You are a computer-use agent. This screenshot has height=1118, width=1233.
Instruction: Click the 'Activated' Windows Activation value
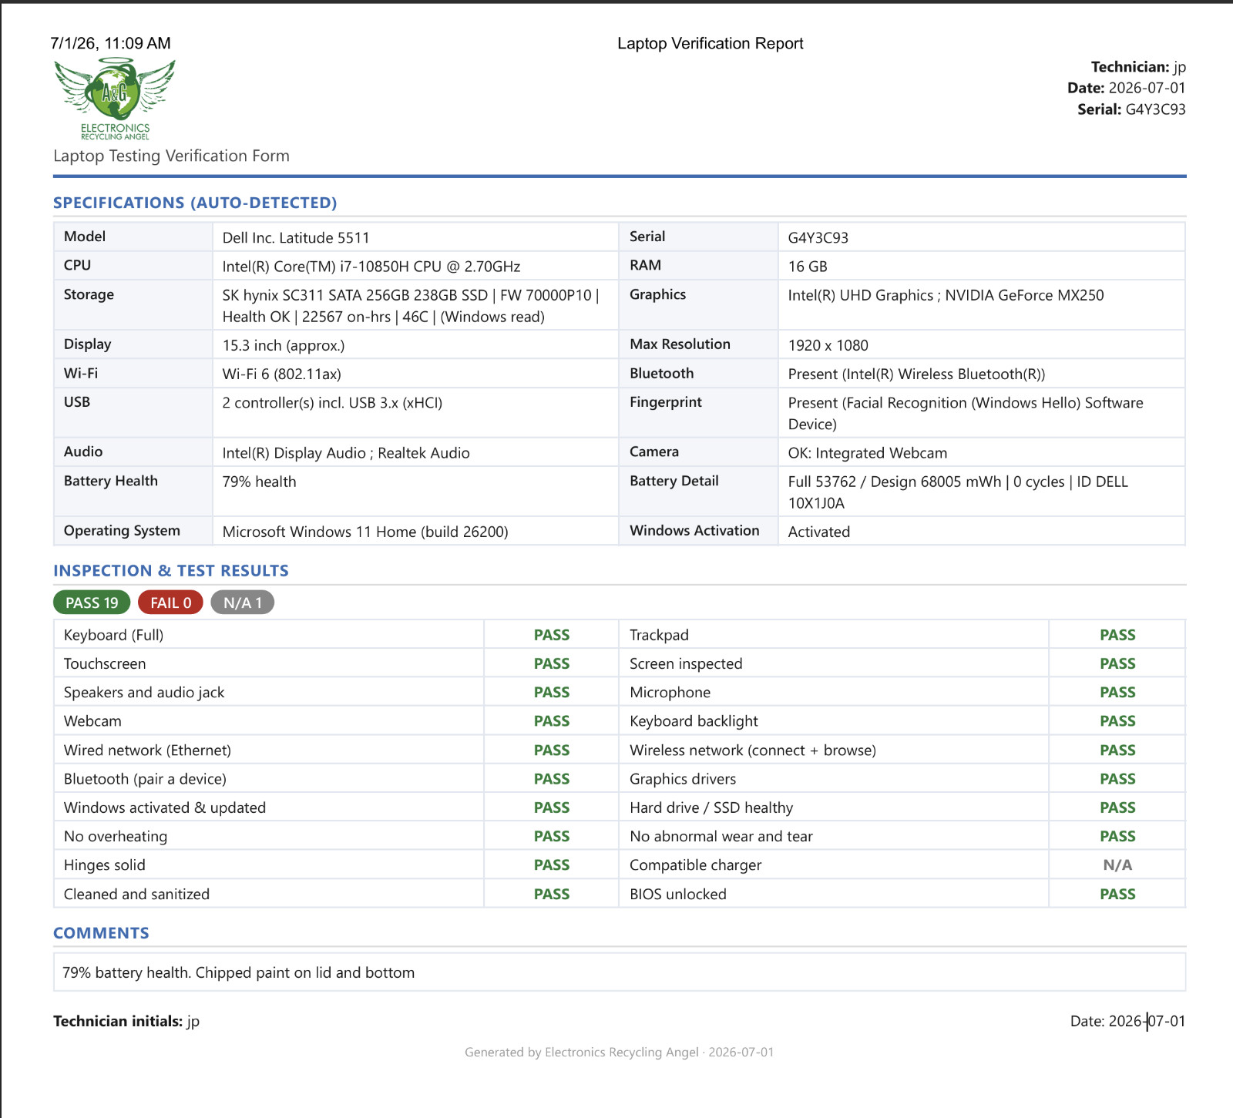(818, 532)
